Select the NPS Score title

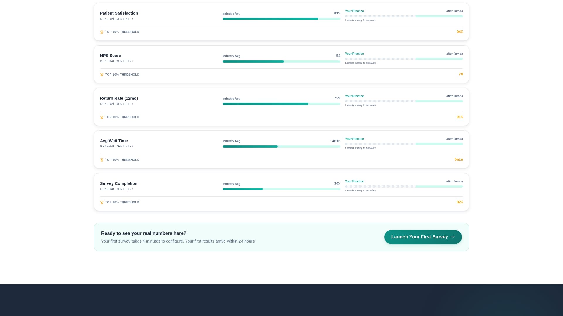pos(111,56)
